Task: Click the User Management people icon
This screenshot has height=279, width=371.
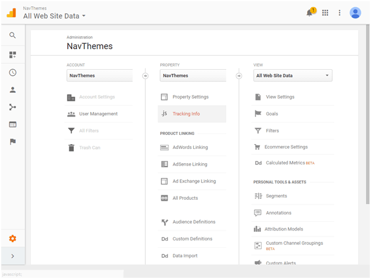Action: tap(71, 114)
